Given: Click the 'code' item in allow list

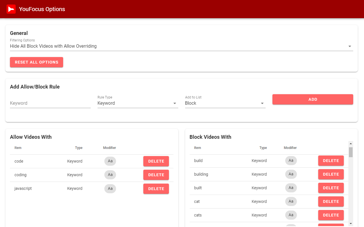Looking at the screenshot, I should click(x=19, y=161).
